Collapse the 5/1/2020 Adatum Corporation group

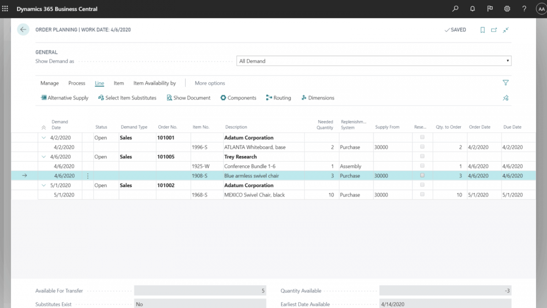[43, 185]
